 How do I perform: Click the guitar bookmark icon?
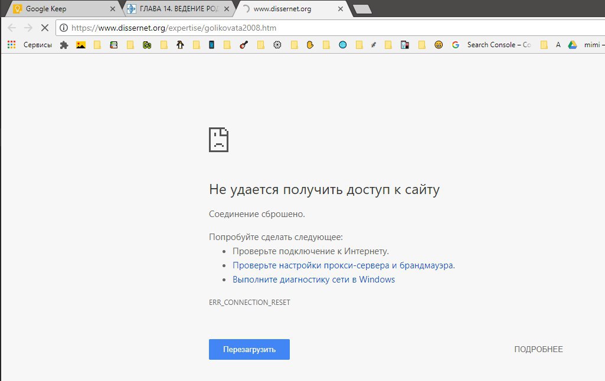[243, 45]
